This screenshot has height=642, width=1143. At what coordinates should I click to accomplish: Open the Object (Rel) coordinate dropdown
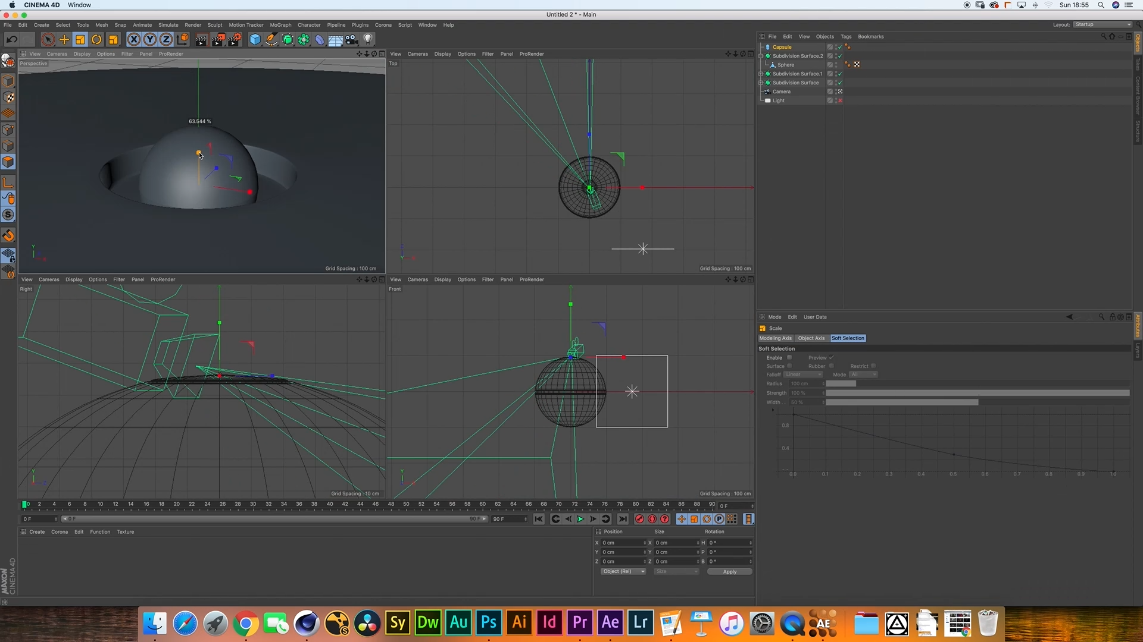[623, 571]
